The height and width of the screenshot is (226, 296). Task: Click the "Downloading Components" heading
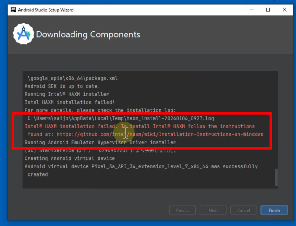(88, 34)
